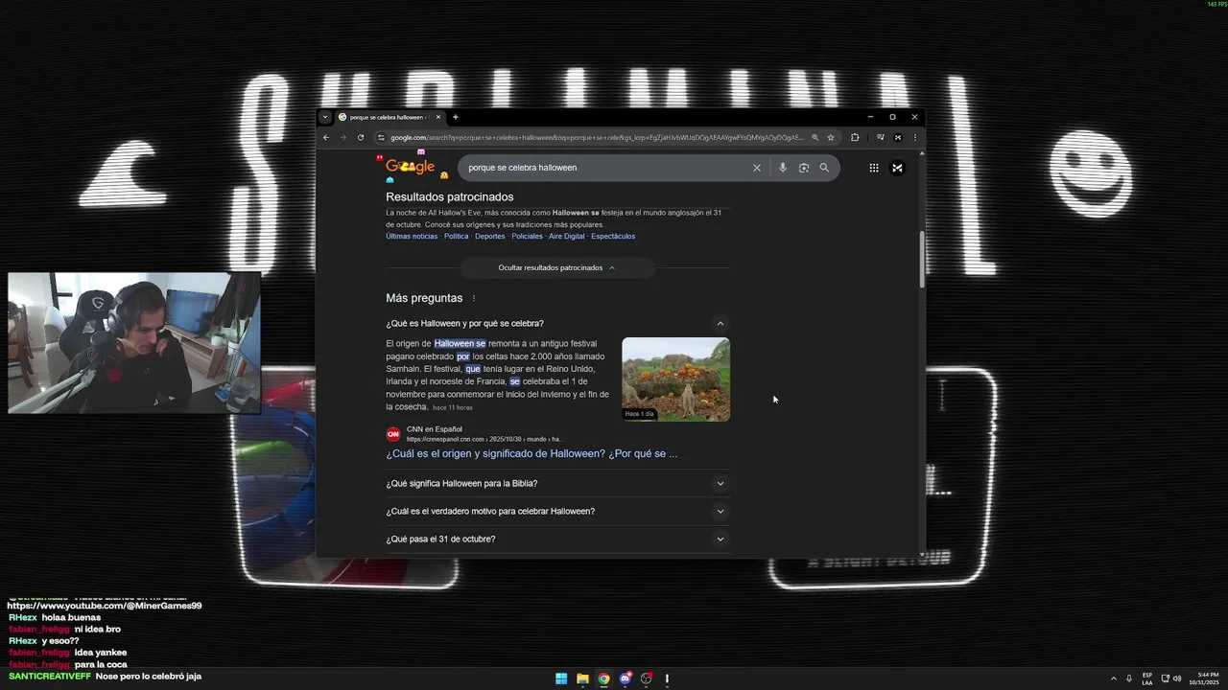Open a new browser tab
The width and height of the screenshot is (1228, 690).
(456, 117)
